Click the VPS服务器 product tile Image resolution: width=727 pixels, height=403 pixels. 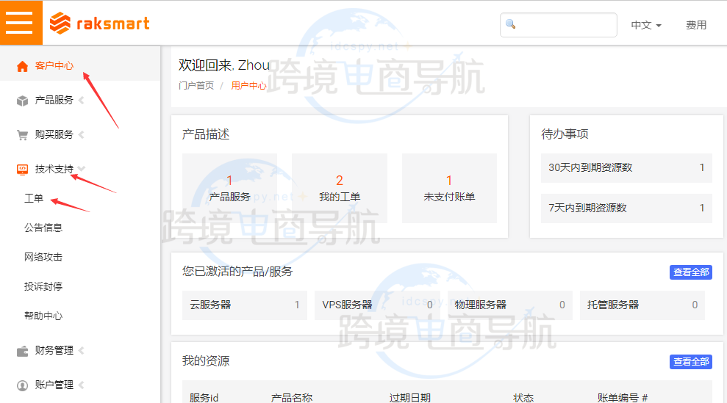pos(377,305)
